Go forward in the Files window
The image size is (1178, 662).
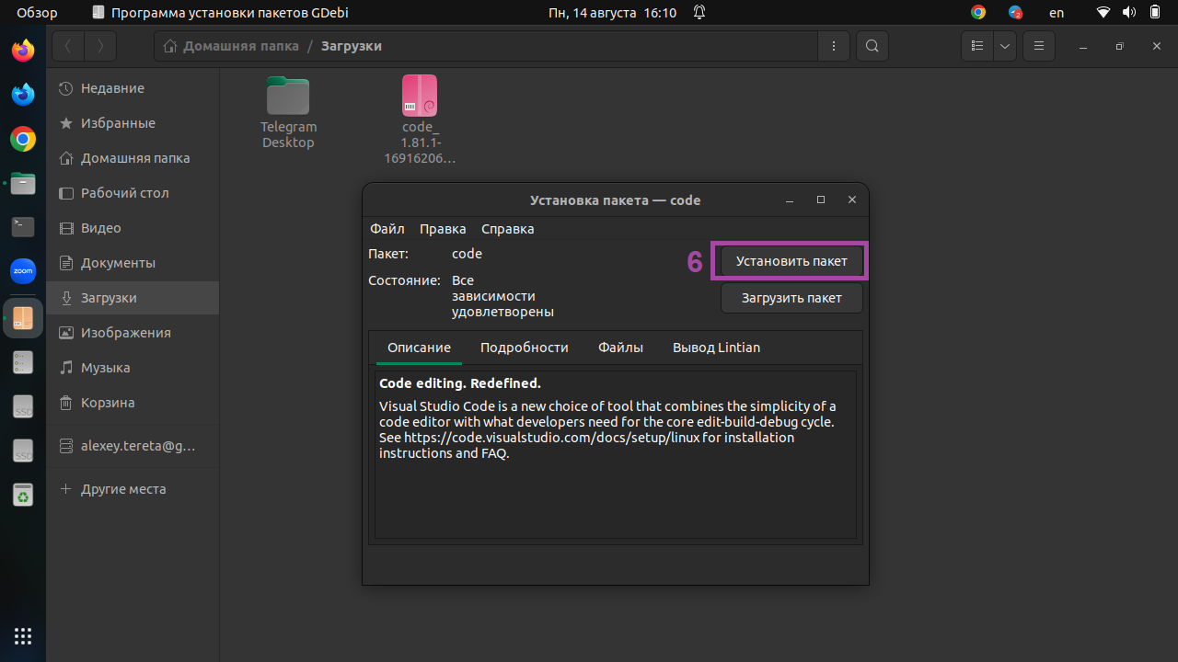[x=100, y=46]
